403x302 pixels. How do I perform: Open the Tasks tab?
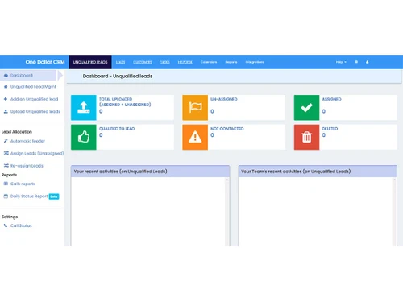[x=165, y=62]
